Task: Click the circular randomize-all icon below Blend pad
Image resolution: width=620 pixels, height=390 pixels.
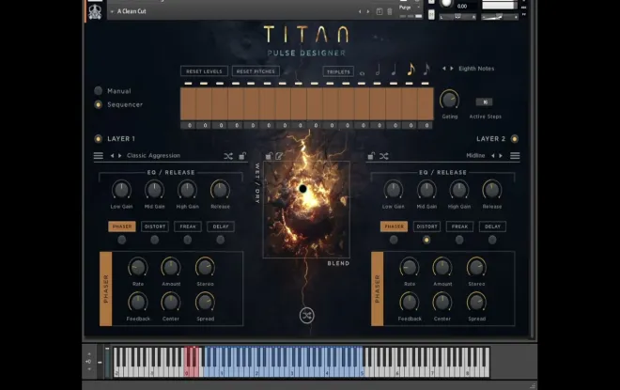Action: (x=307, y=315)
